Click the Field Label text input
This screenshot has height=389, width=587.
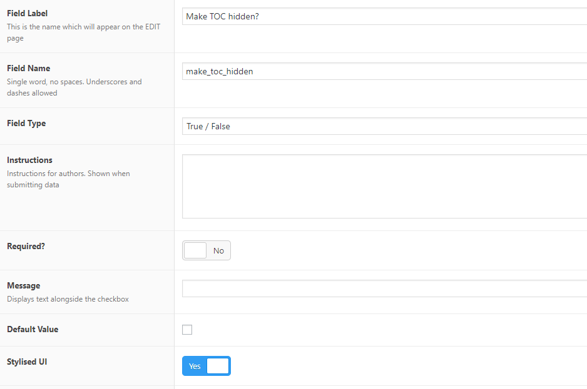(x=384, y=16)
